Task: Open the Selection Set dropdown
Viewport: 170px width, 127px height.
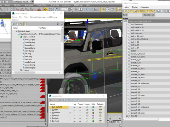Action: pyautogui.click(x=149, y=15)
